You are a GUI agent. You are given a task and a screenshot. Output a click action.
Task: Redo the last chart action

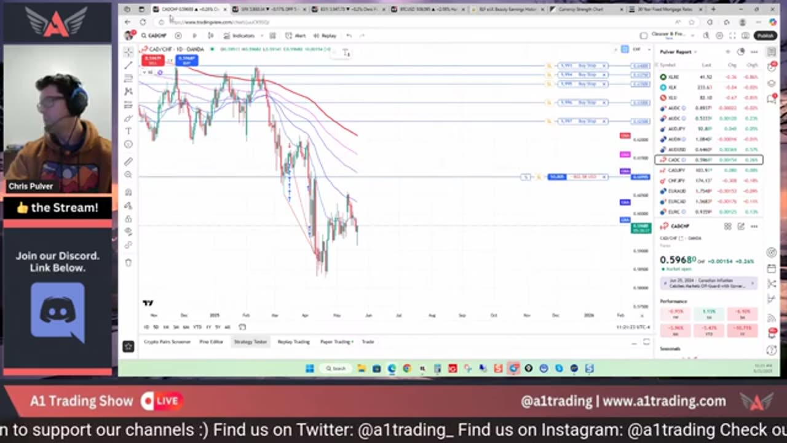tap(363, 36)
